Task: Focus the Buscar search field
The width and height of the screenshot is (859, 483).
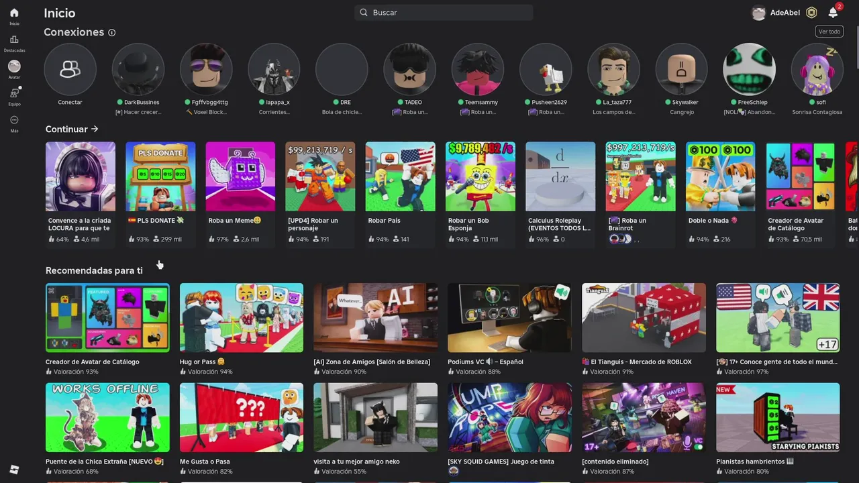Action: (444, 13)
